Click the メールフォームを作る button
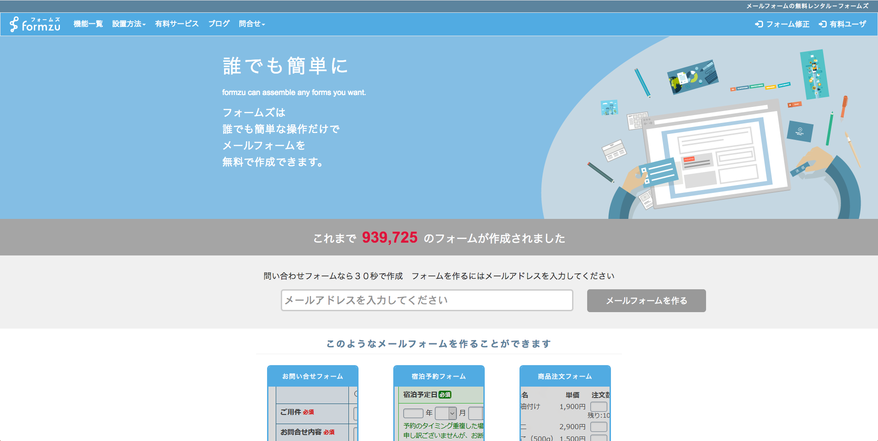 click(x=646, y=301)
